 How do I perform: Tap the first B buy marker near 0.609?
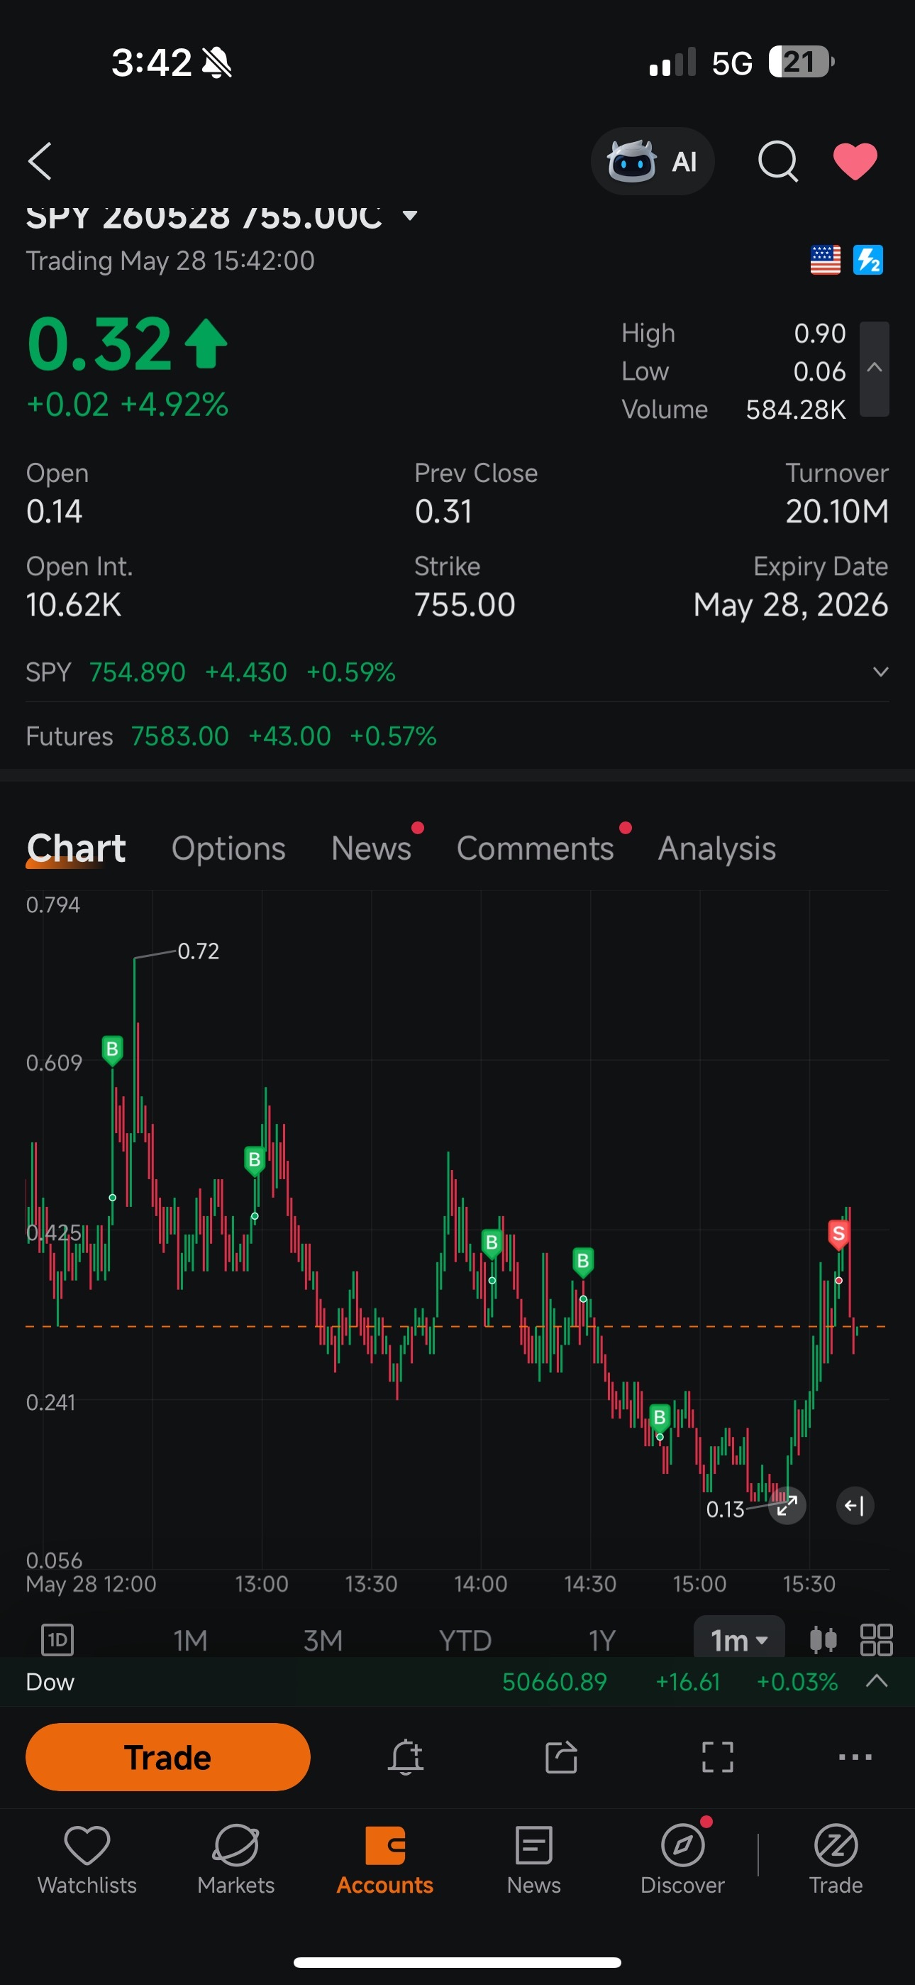113,1049
